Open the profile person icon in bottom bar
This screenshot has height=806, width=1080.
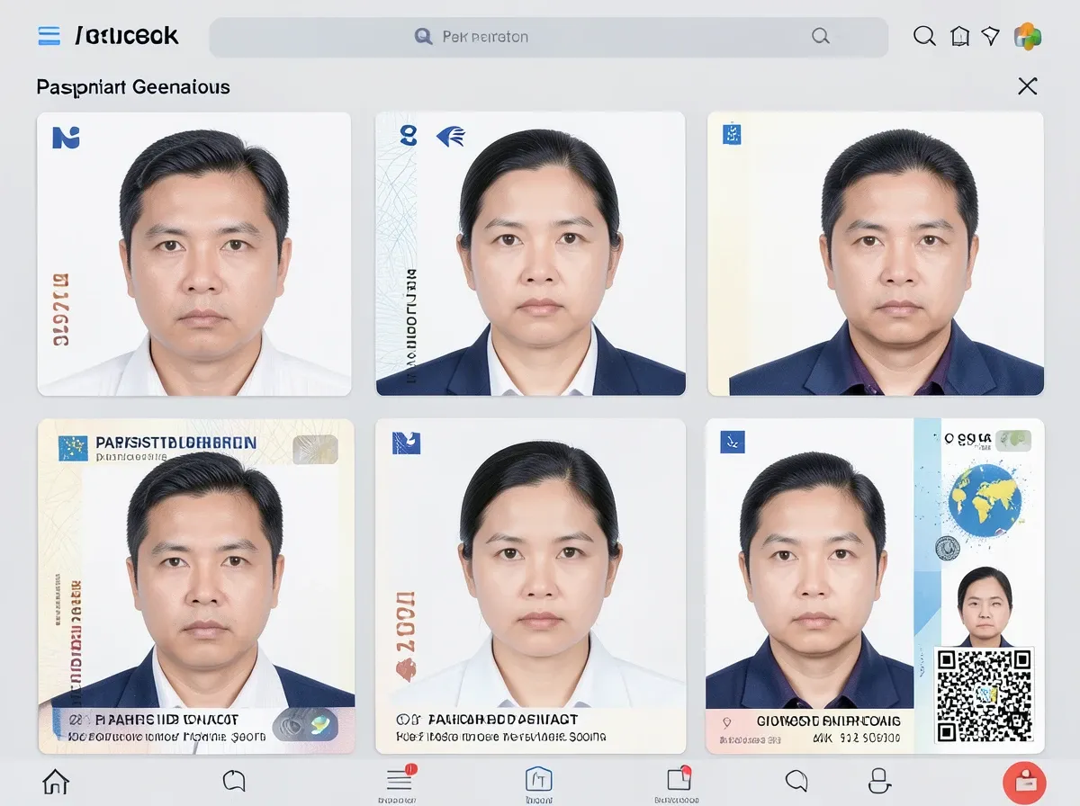pos(878,780)
